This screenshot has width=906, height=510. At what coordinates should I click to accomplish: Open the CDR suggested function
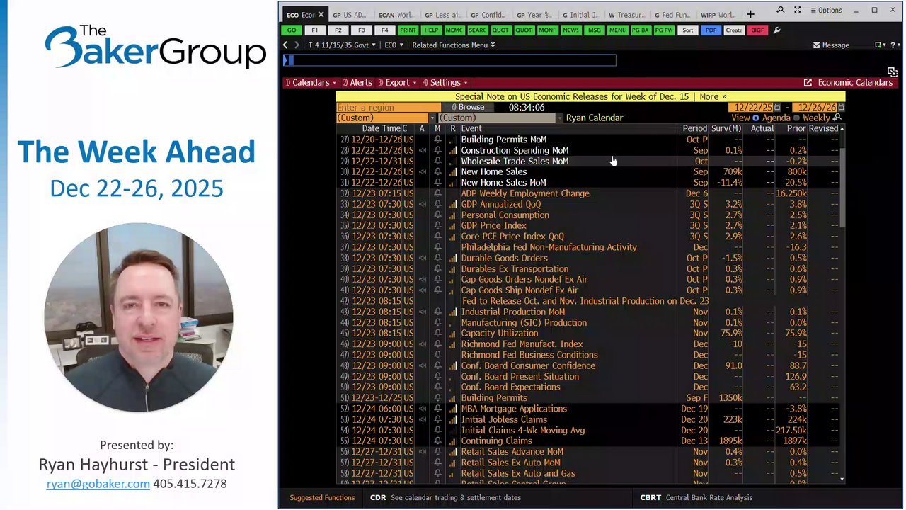(445, 497)
